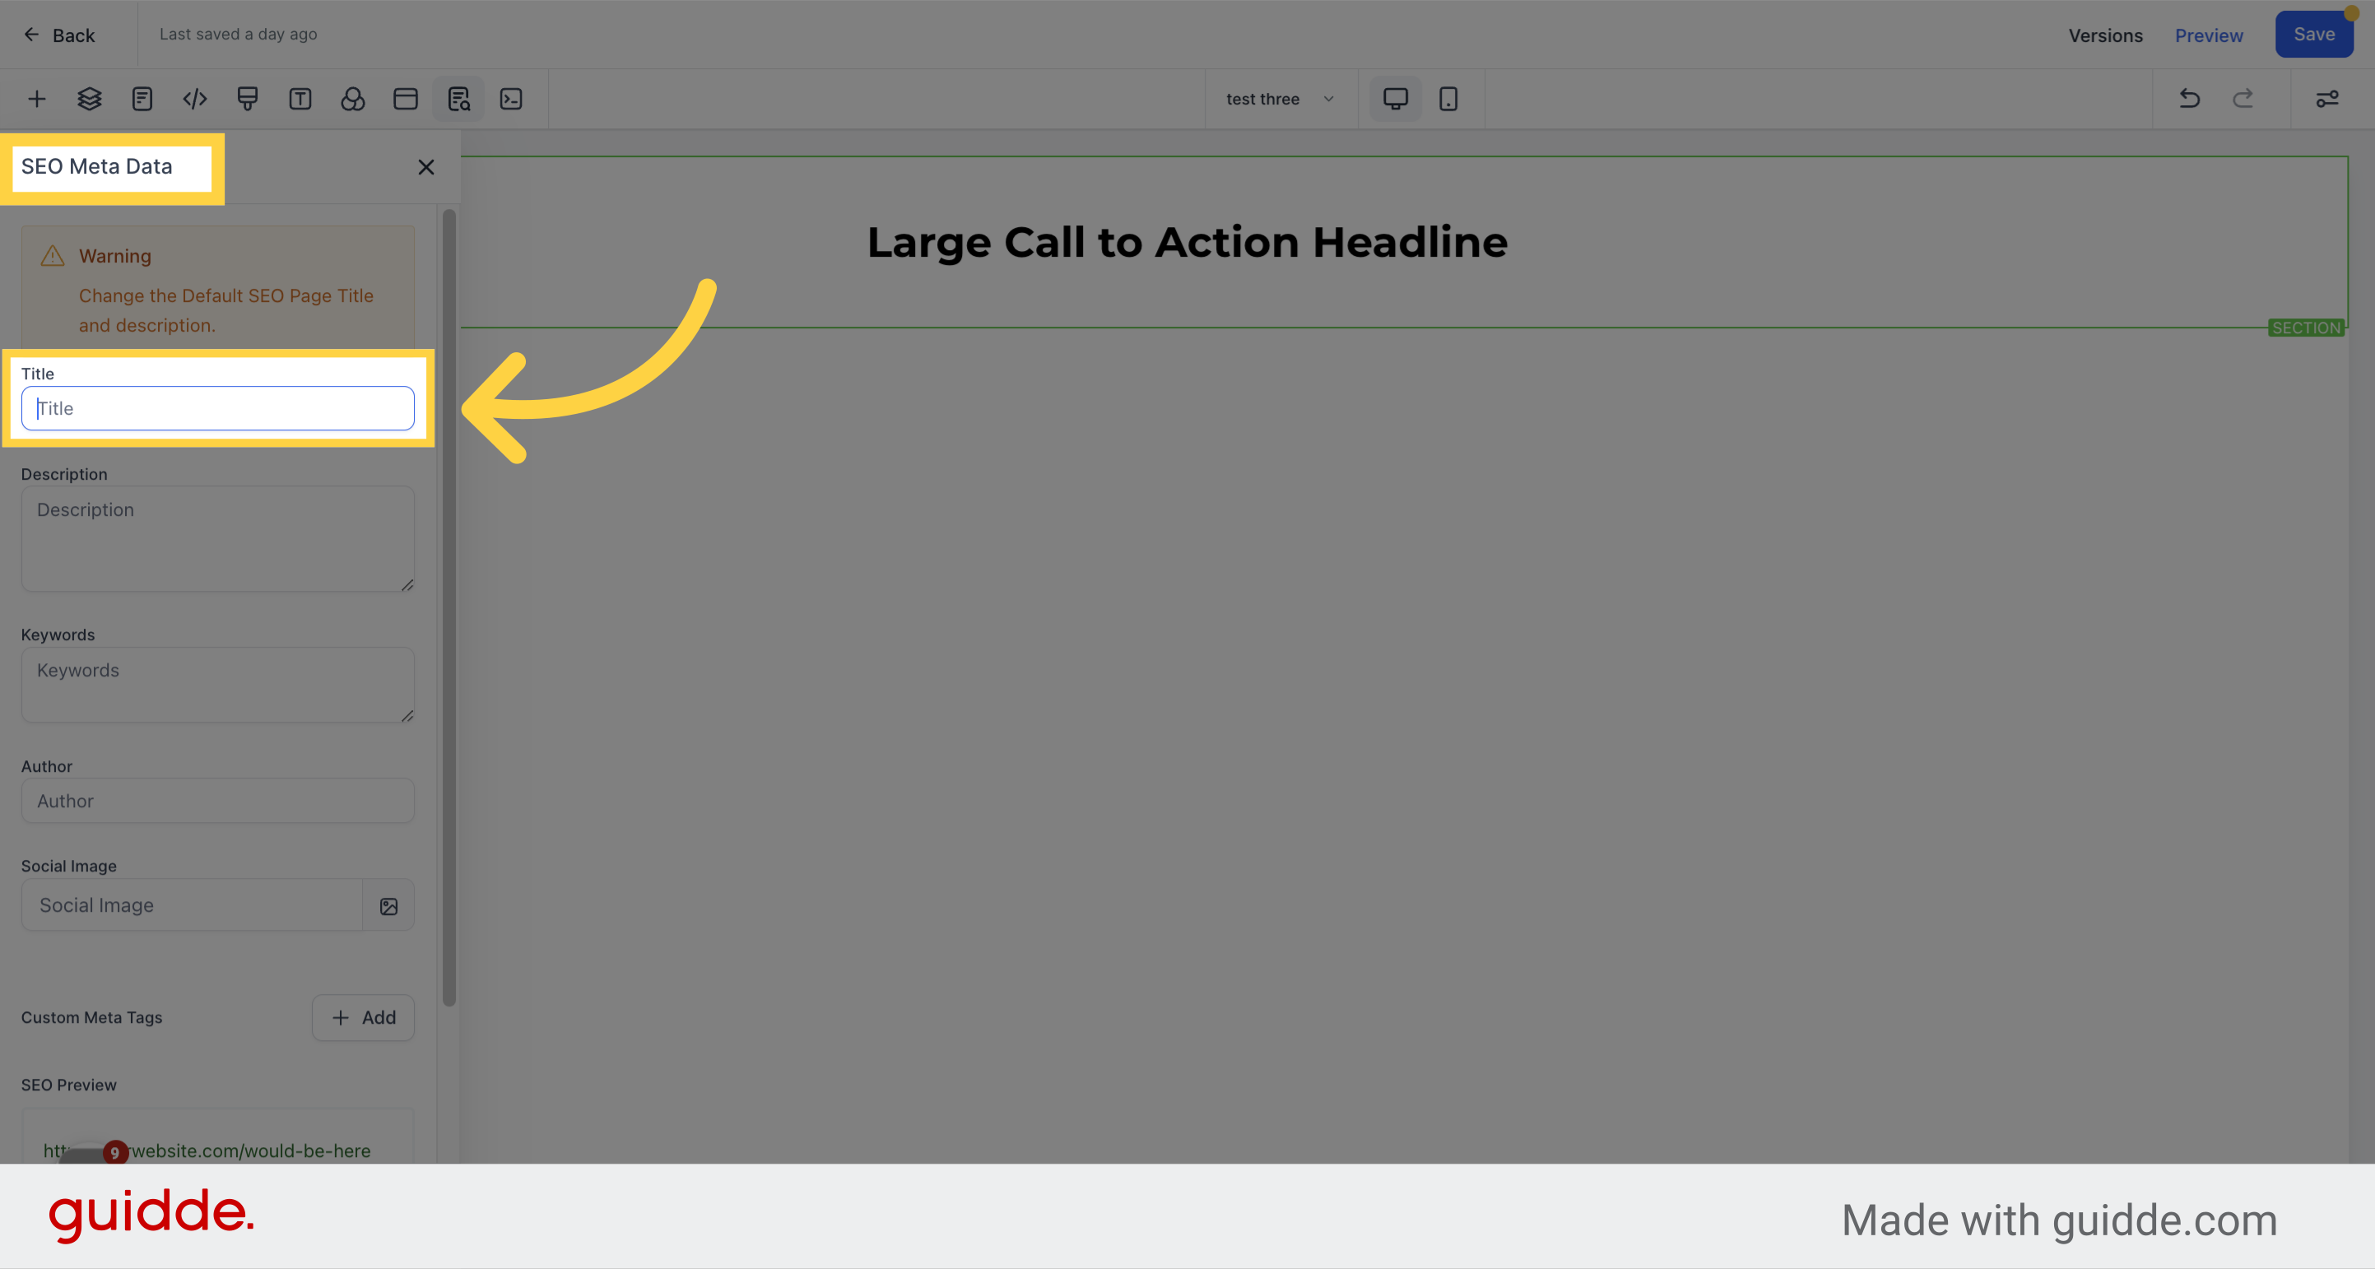This screenshot has height=1269, width=2375.
Task: Click the Preview link
Action: click(2208, 35)
